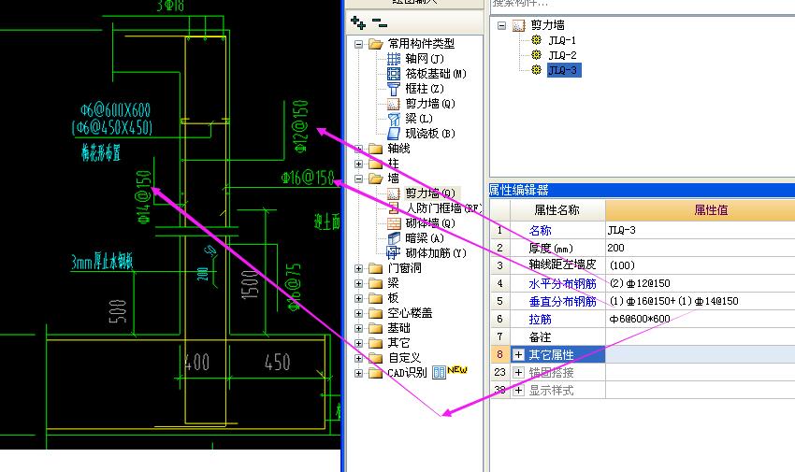Click the 基础 folder icon
Screen dimensions: 795x472
point(376,328)
